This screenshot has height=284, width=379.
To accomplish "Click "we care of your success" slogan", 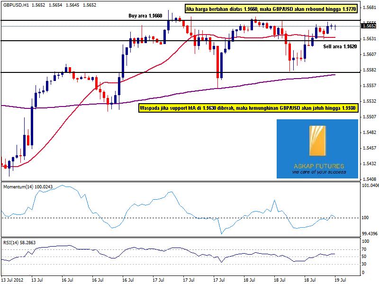I will click(317, 172).
